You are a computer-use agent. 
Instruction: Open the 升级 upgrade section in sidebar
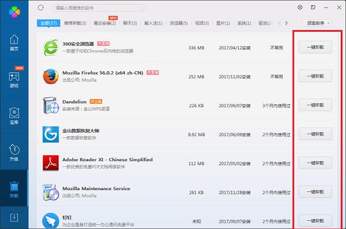pos(14,152)
